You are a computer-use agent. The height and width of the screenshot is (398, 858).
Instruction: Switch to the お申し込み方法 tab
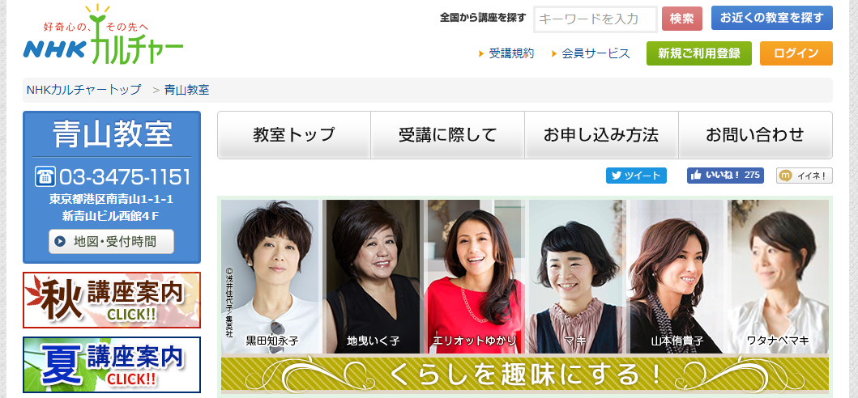pos(601,135)
